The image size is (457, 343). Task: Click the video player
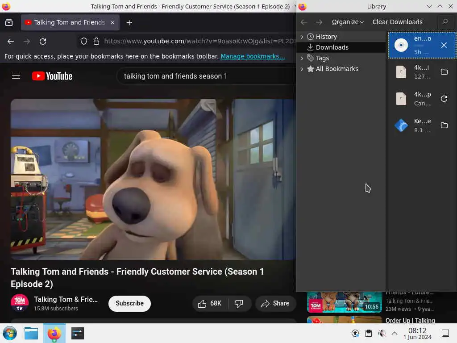(154, 180)
